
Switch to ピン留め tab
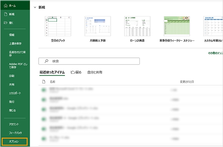click(76, 72)
